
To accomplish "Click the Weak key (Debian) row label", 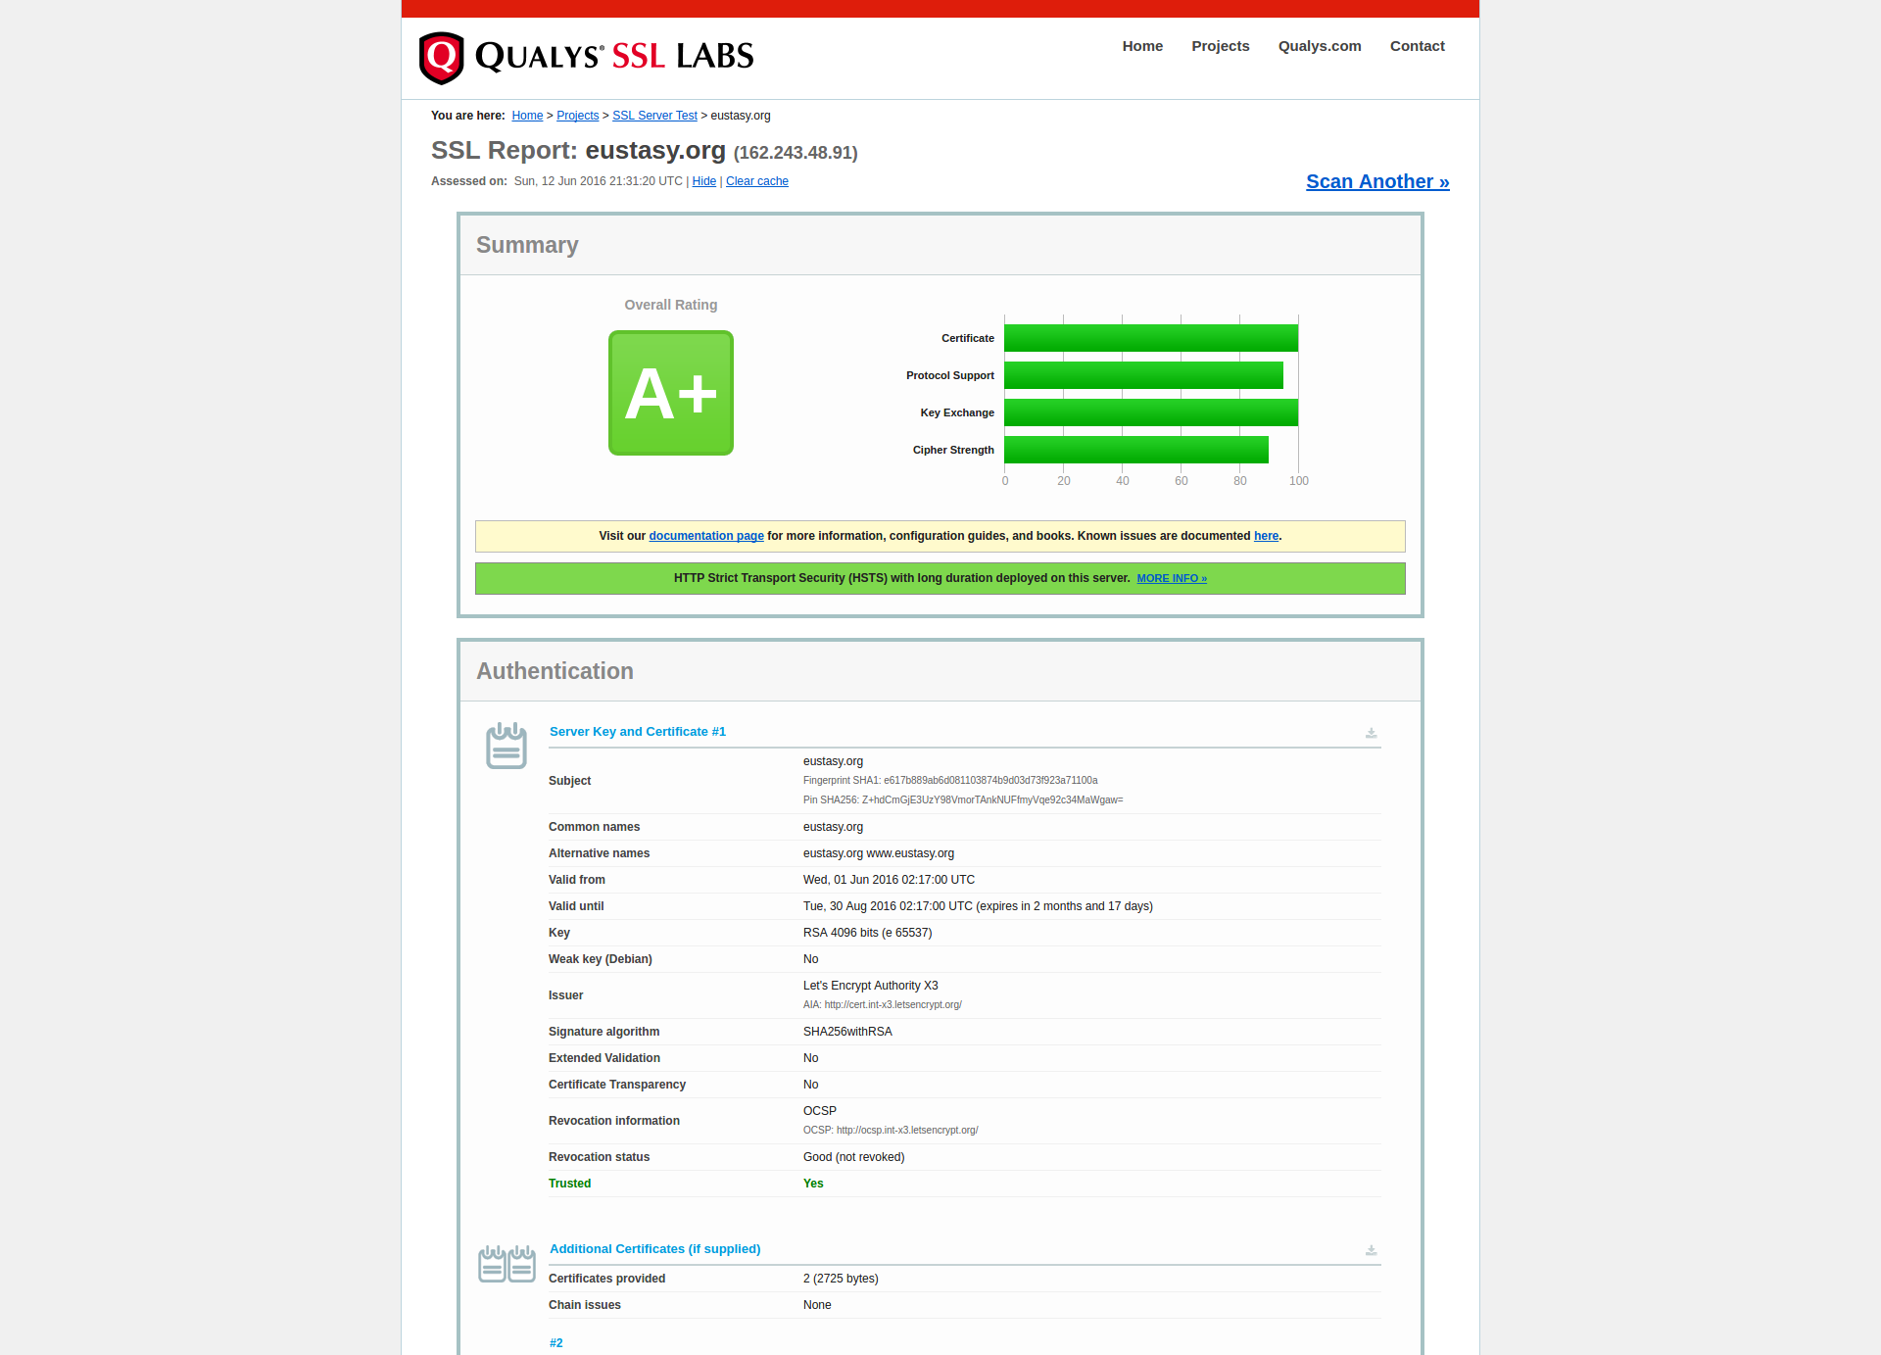I will (x=601, y=959).
